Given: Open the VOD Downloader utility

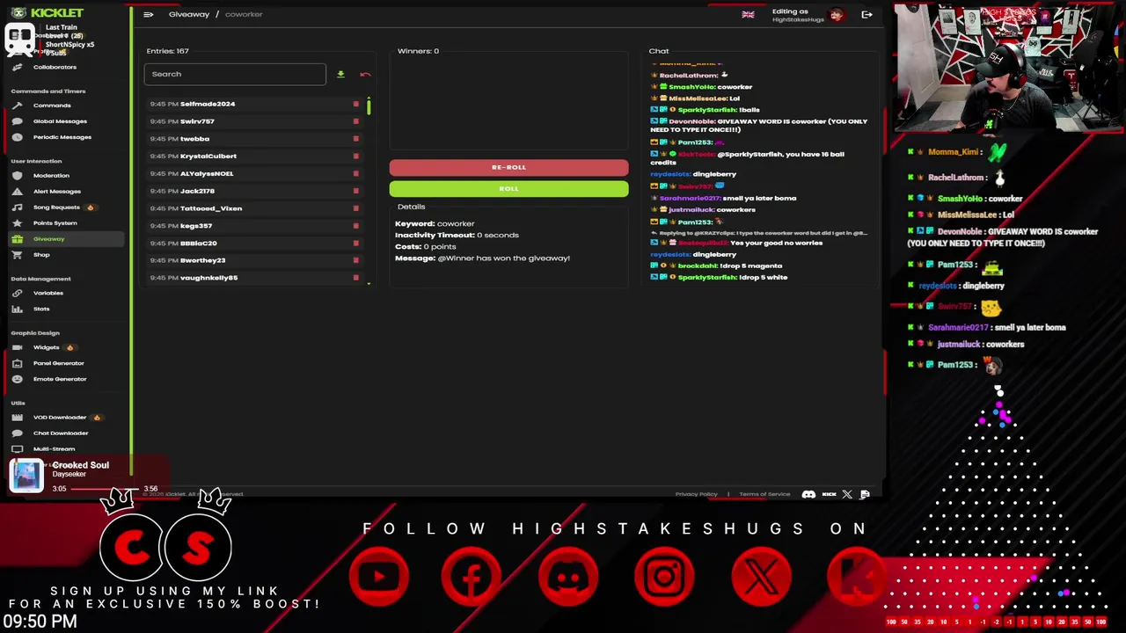Looking at the screenshot, I should point(60,418).
